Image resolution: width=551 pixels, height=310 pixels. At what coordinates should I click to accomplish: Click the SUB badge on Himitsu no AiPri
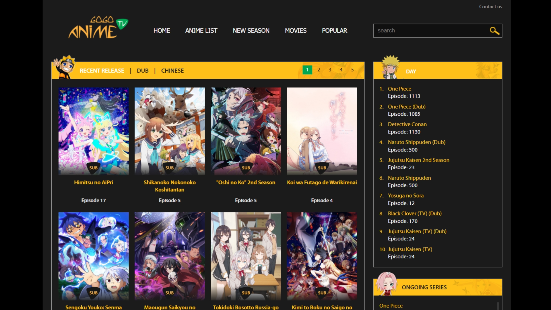click(93, 168)
